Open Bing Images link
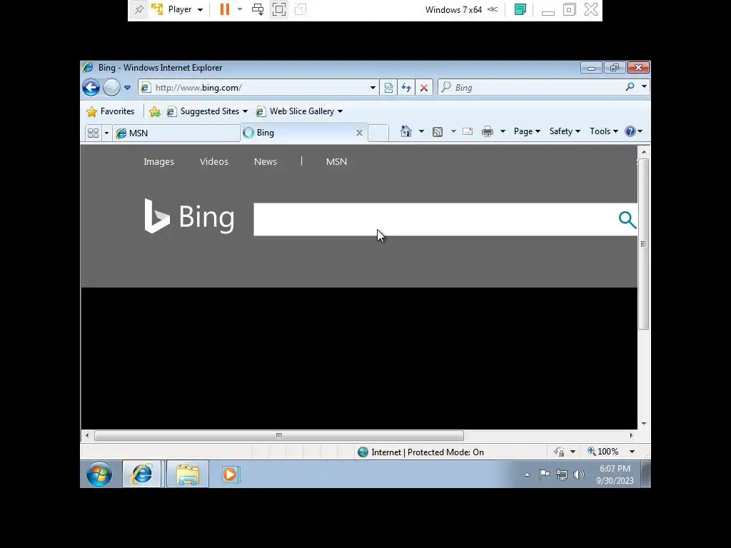 (158, 162)
